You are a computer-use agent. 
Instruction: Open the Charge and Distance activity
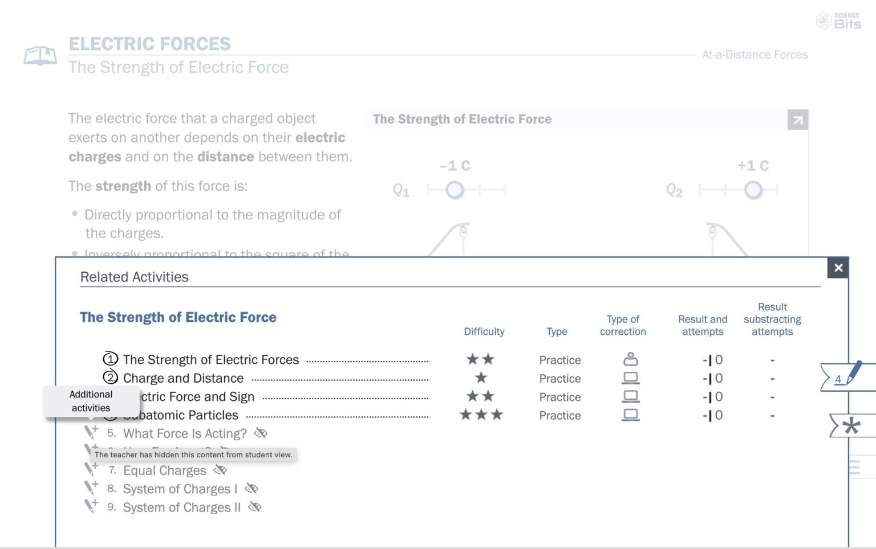pos(183,378)
